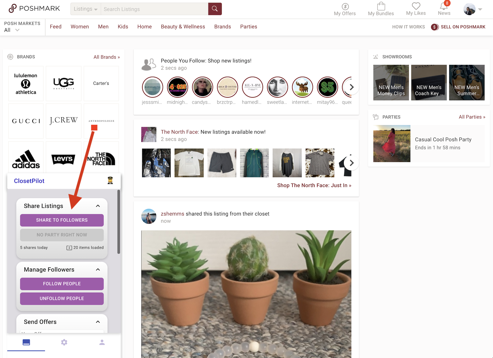Click Share to Followers button
Viewport: 493px width, 358px height.
tap(62, 220)
